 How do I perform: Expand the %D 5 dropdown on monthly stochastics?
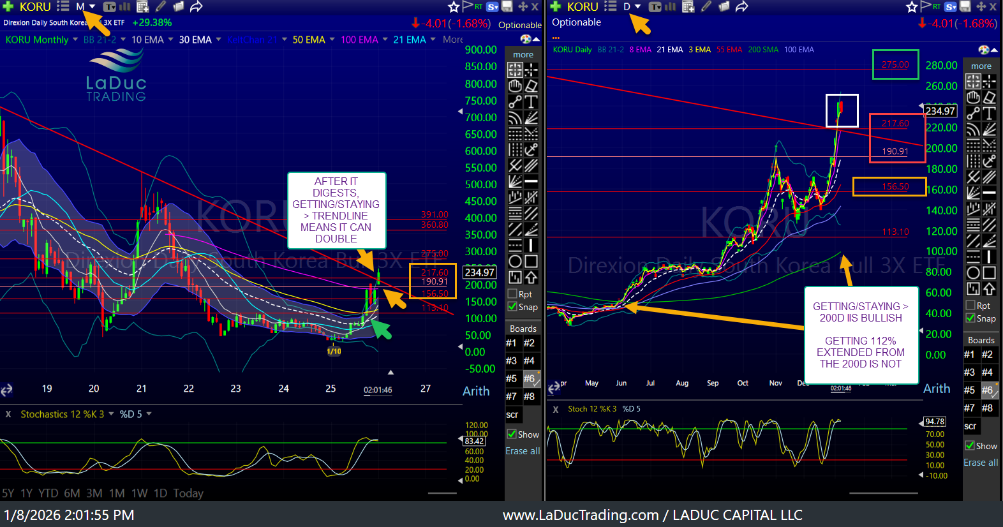pyautogui.click(x=149, y=414)
